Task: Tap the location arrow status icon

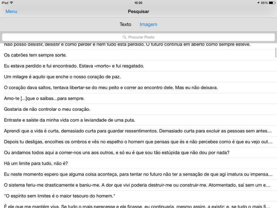Action: pos(258,3)
